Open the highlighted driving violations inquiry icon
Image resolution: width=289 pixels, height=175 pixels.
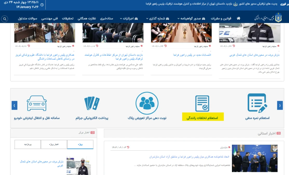click(x=202, y=104)
